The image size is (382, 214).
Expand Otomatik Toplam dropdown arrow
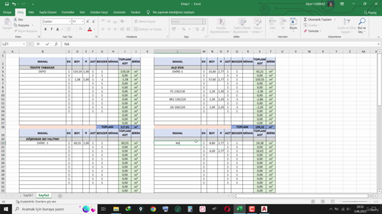[x=335, y=20]
